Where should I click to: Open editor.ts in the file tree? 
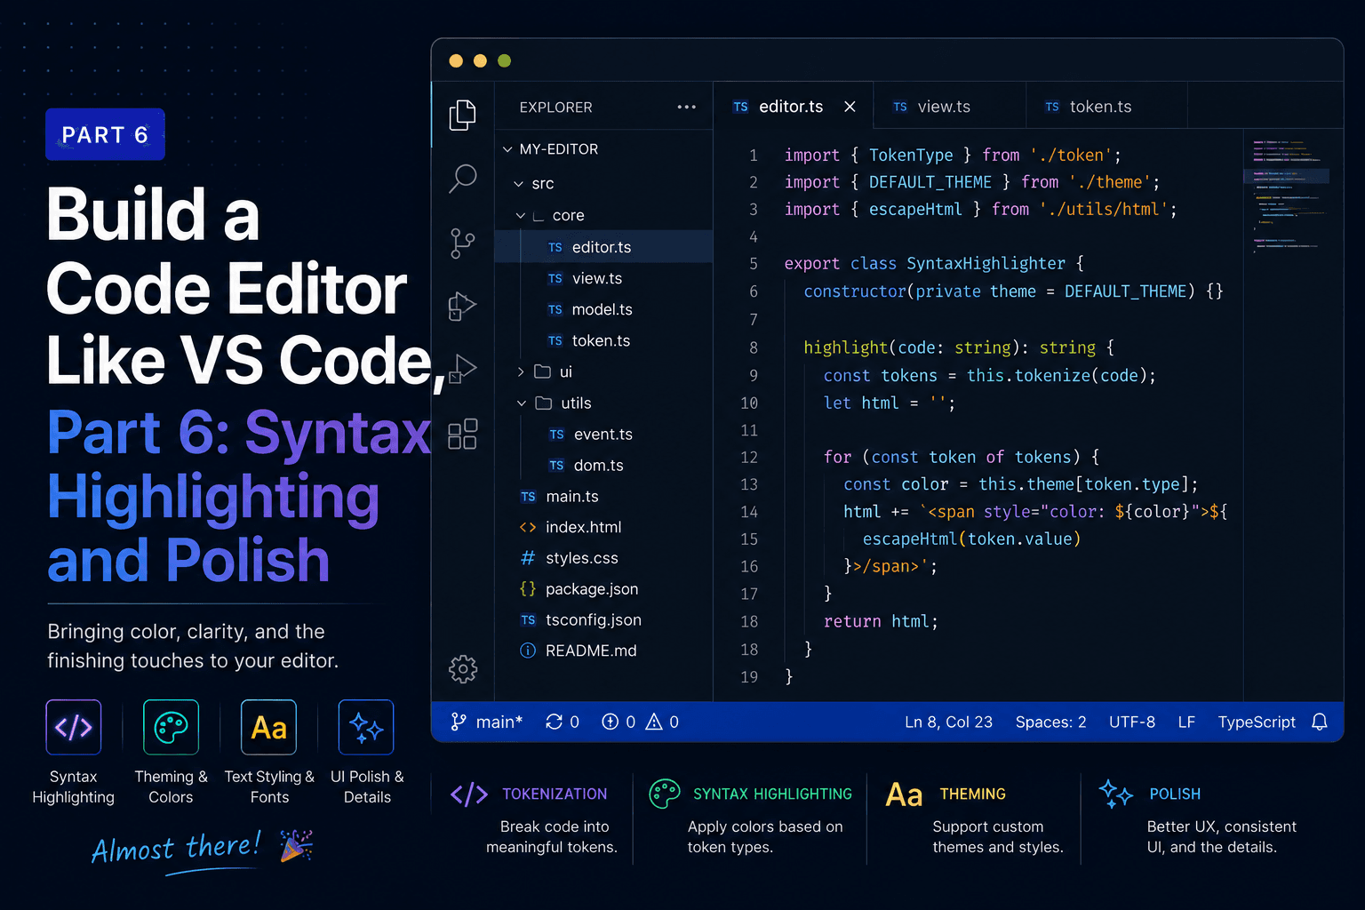click(603, 247)
